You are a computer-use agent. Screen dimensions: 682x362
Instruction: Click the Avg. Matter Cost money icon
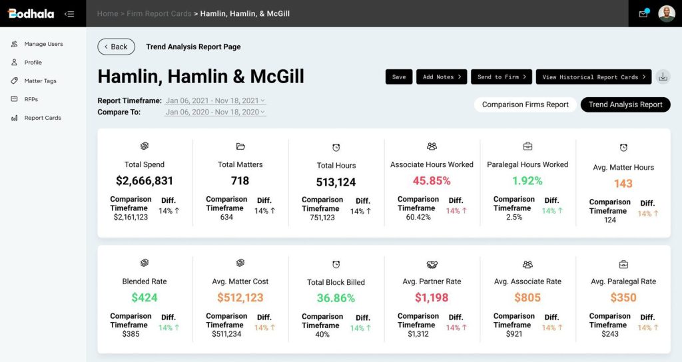click(240, 263)
